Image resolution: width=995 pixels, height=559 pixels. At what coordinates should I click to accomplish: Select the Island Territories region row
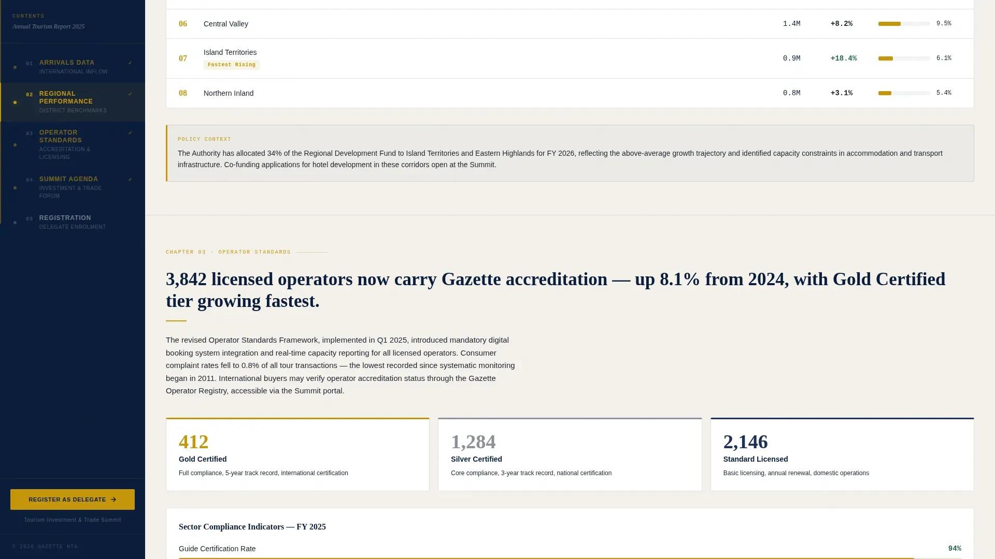pyautogui.click(x=570, y=58)
